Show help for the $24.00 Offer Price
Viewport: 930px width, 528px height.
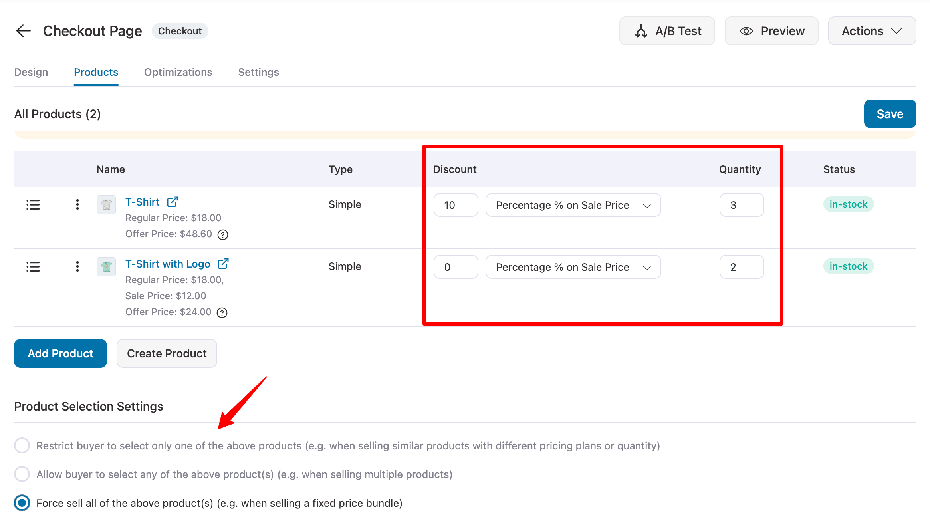tap(222, 313)
